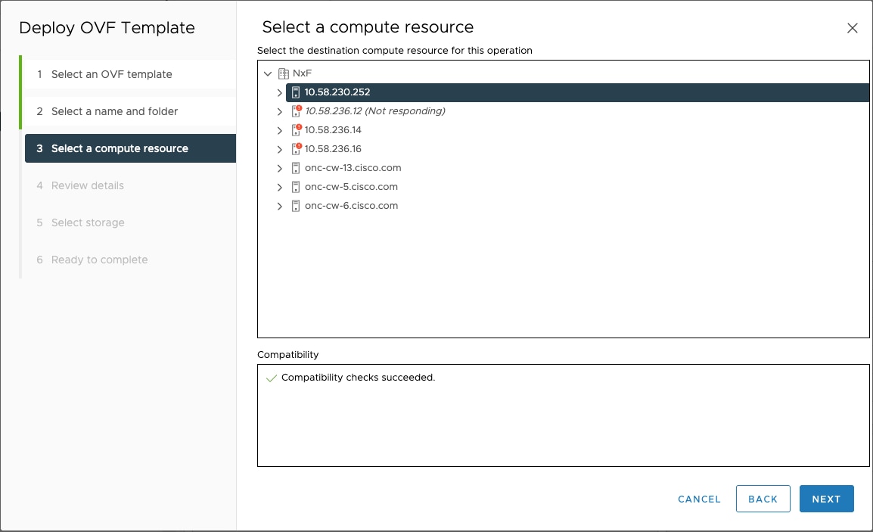Select host onc-cw-13.cisco.com
Viewport: 873px width, 532px height.
[x=353, y=168]
